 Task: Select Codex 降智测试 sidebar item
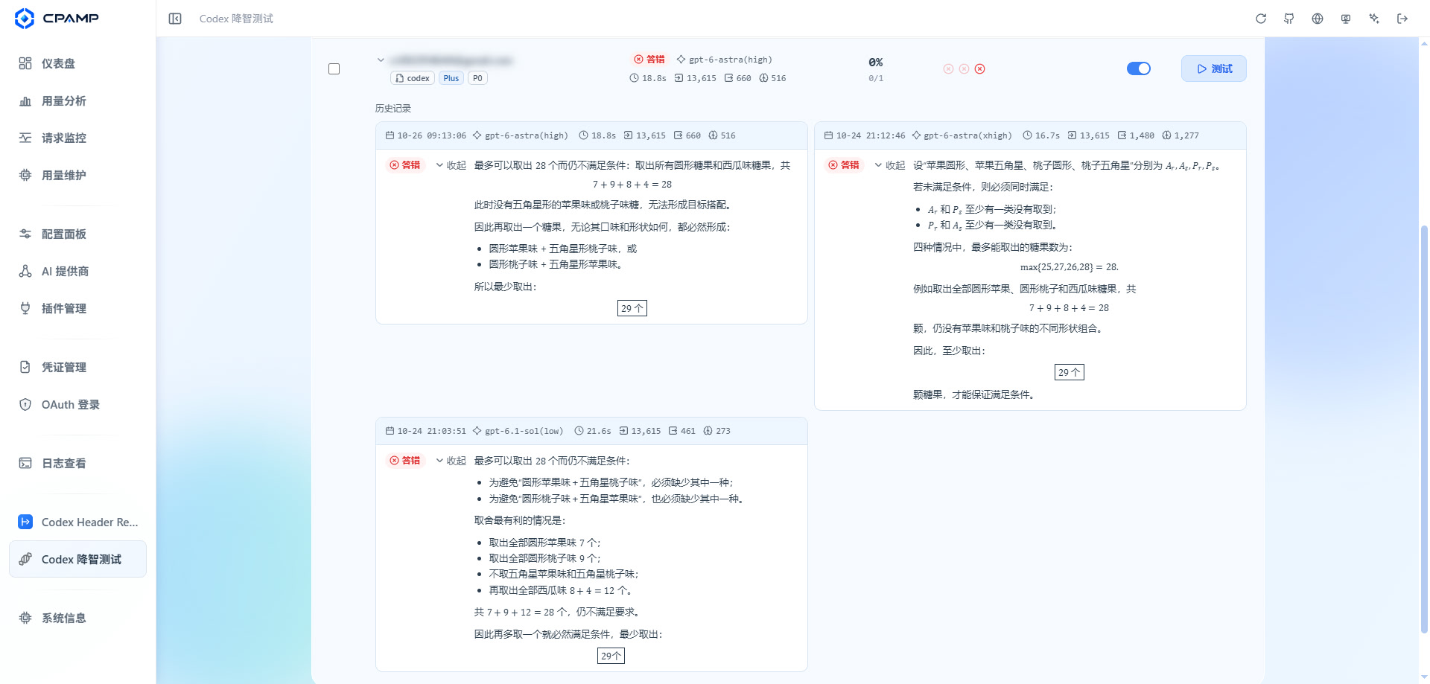coord(77,559)
